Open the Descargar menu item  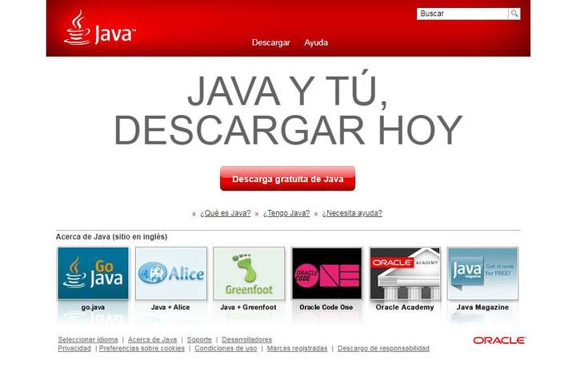(270, 42)
